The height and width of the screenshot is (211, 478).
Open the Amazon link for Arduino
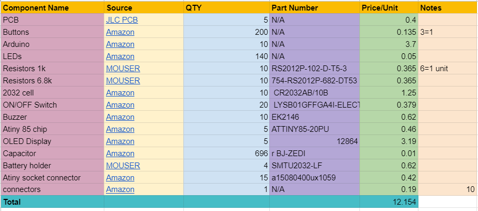[120, 44]
